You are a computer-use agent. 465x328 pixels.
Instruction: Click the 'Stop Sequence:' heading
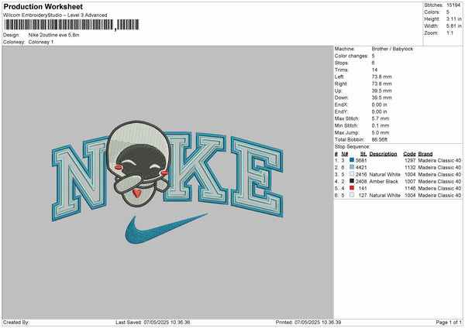point(353,147)
